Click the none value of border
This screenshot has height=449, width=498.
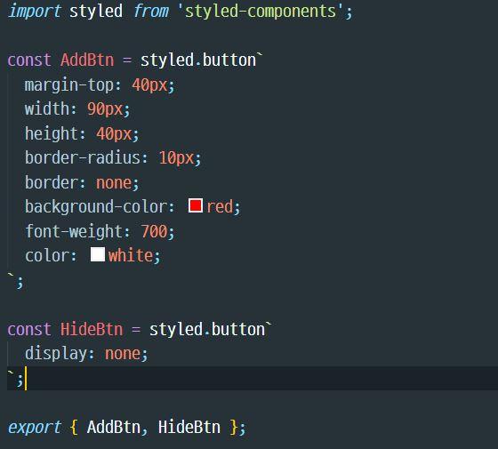114,183
